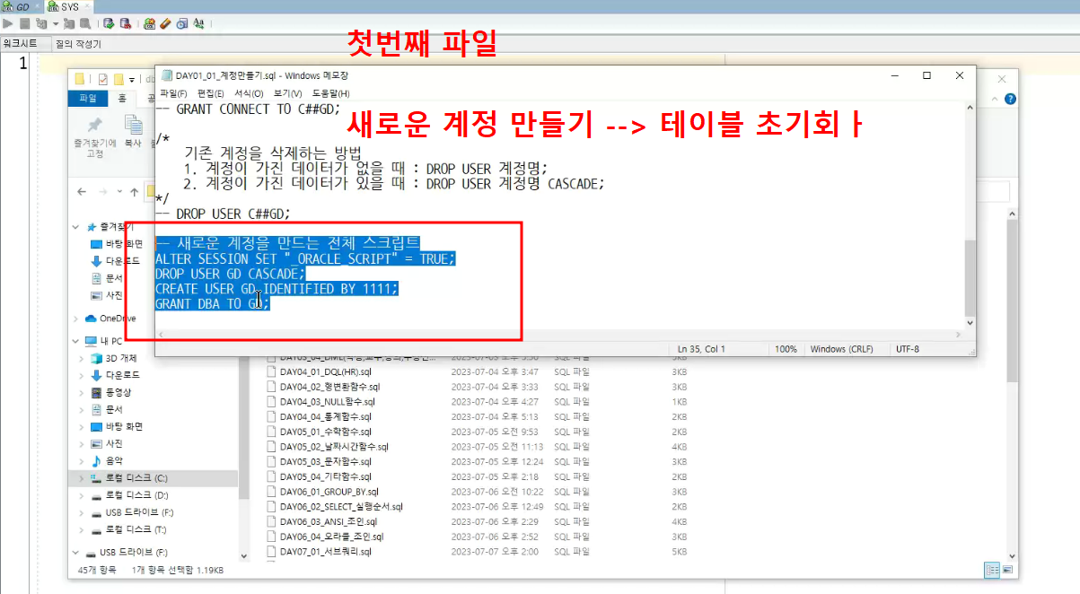
Task: Click the Commit icon with the green check
Action: point(109,23)
